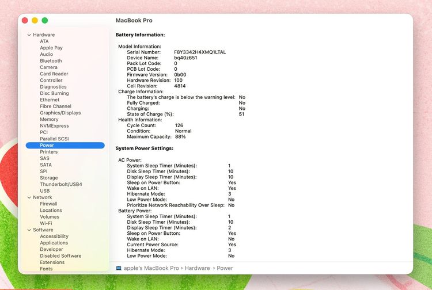The image size is (432, 290).
Task: Collapse the Software section chevron
Action: [x=29, y=230]
